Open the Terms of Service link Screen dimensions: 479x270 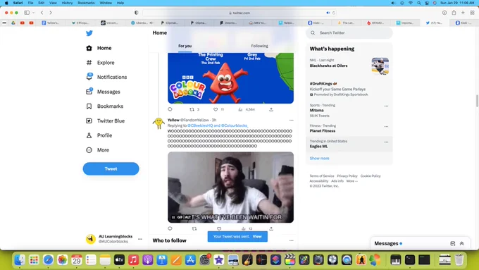click(322, 176)
